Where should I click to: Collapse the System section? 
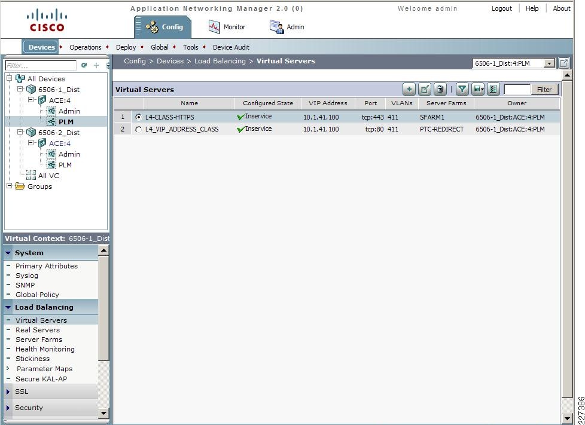pyautogui.click(x=8, y=253)
